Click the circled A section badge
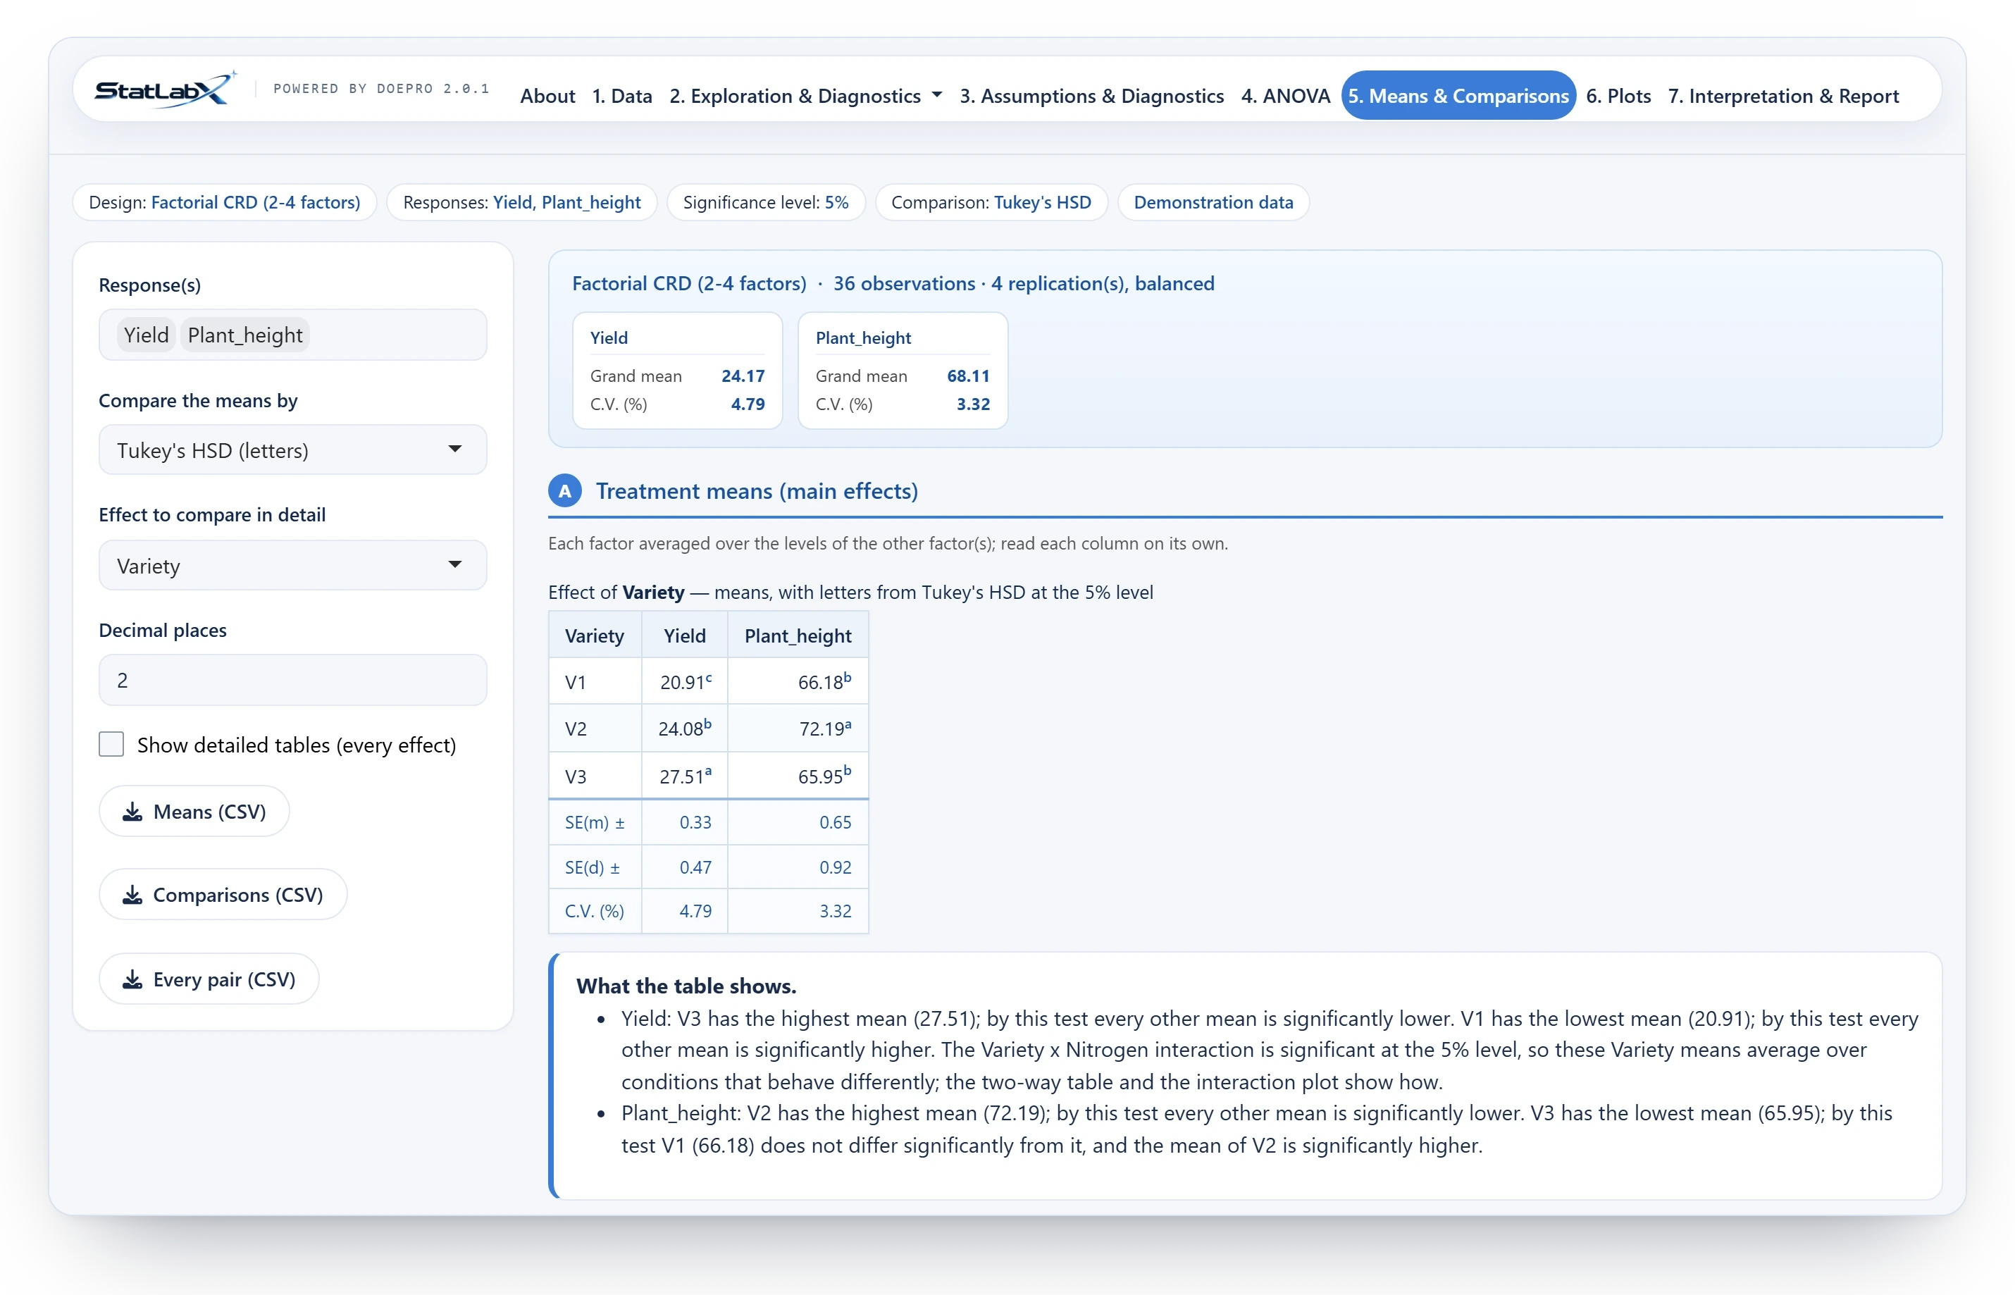 coord(565,491)
